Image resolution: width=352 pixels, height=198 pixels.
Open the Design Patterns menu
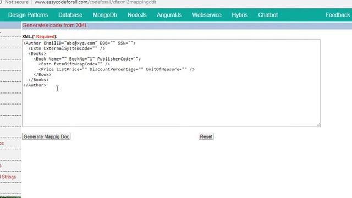point(28,15)
